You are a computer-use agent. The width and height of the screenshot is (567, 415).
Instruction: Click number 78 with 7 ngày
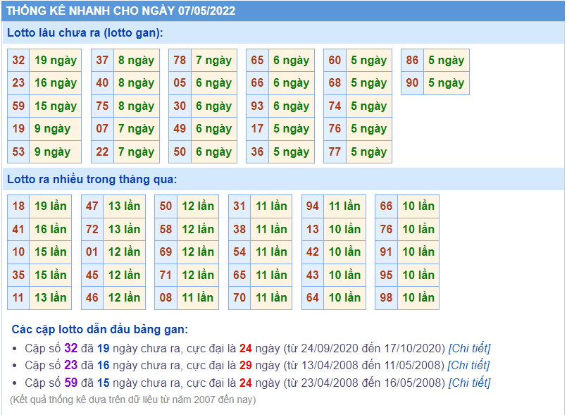(180, 60)
